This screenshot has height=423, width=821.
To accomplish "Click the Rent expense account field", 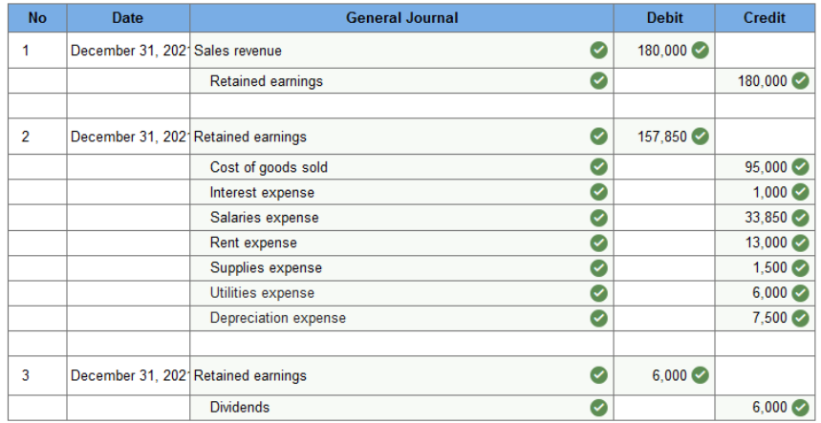I will (401, 243).
